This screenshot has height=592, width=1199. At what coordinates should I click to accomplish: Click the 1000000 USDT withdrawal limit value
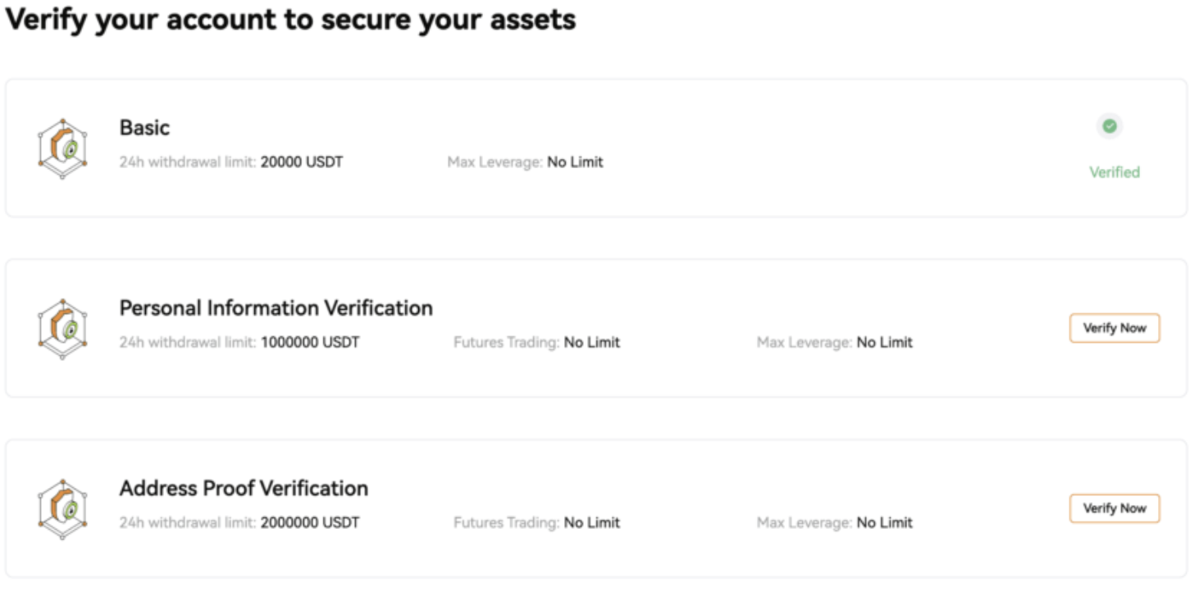(310, 343)
